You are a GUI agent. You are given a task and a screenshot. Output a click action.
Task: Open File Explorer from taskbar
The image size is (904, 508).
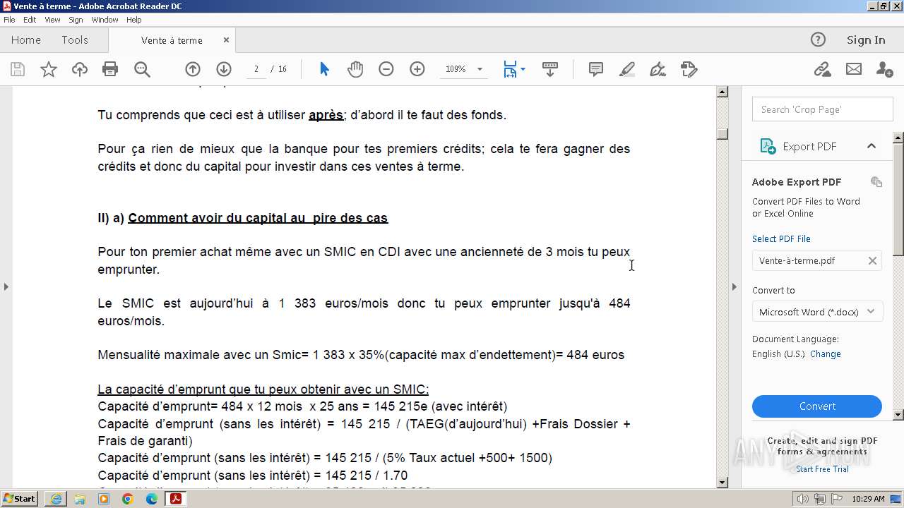80,499
